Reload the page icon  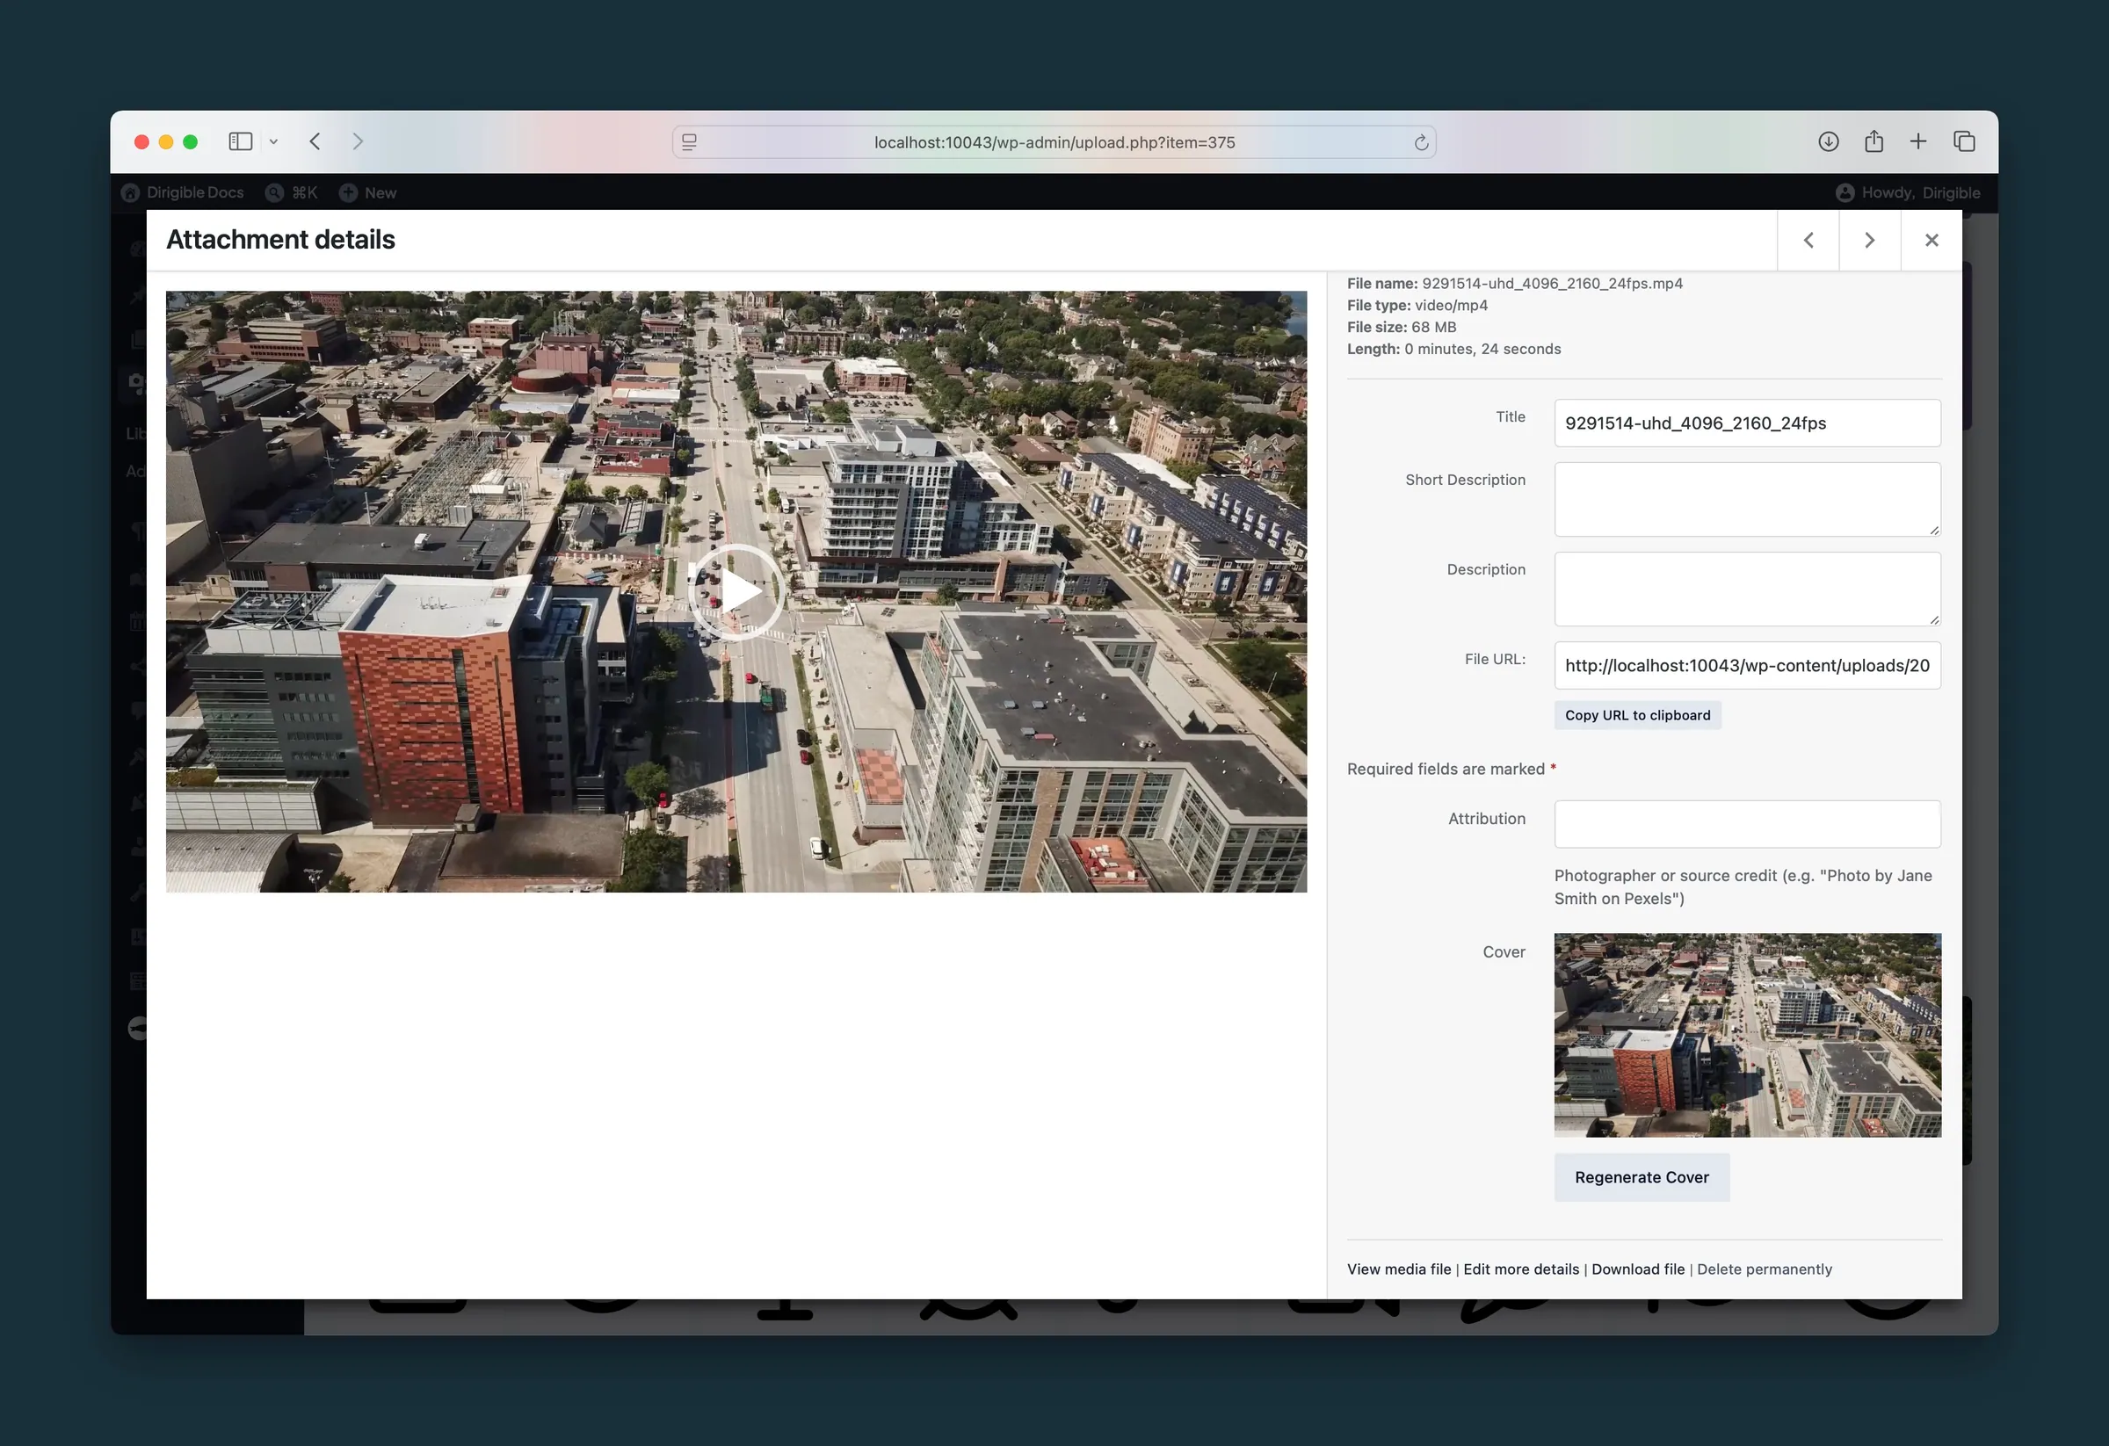point(1421,142)
